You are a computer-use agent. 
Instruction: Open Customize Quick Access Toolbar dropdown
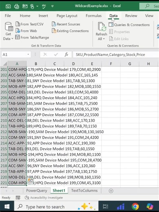(53, 6)
